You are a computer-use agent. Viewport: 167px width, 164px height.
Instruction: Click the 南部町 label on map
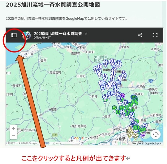[x=76, y=53]
